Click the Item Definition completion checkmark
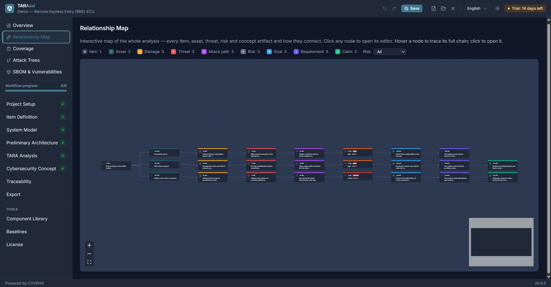551x287 pixels. tap(63, 117)
